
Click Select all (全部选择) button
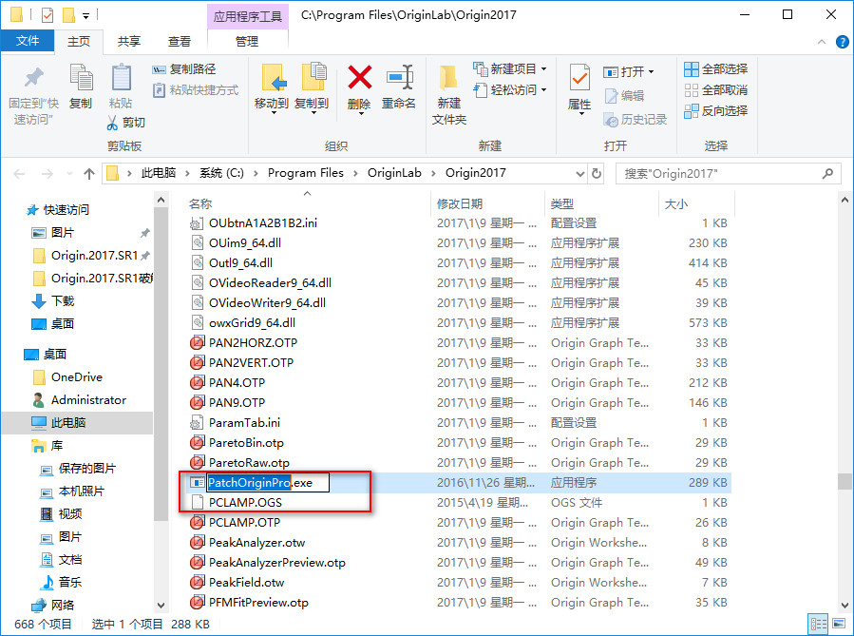[x=715, y=69]
